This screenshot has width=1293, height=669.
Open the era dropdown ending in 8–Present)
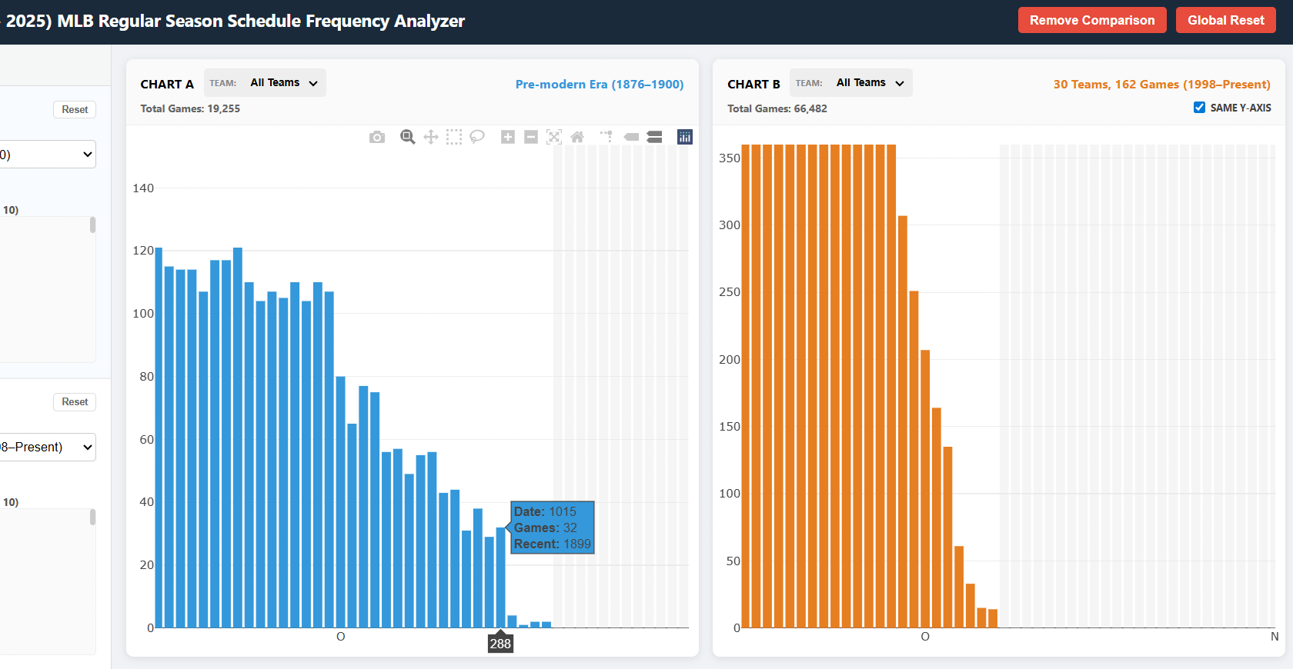48,447
